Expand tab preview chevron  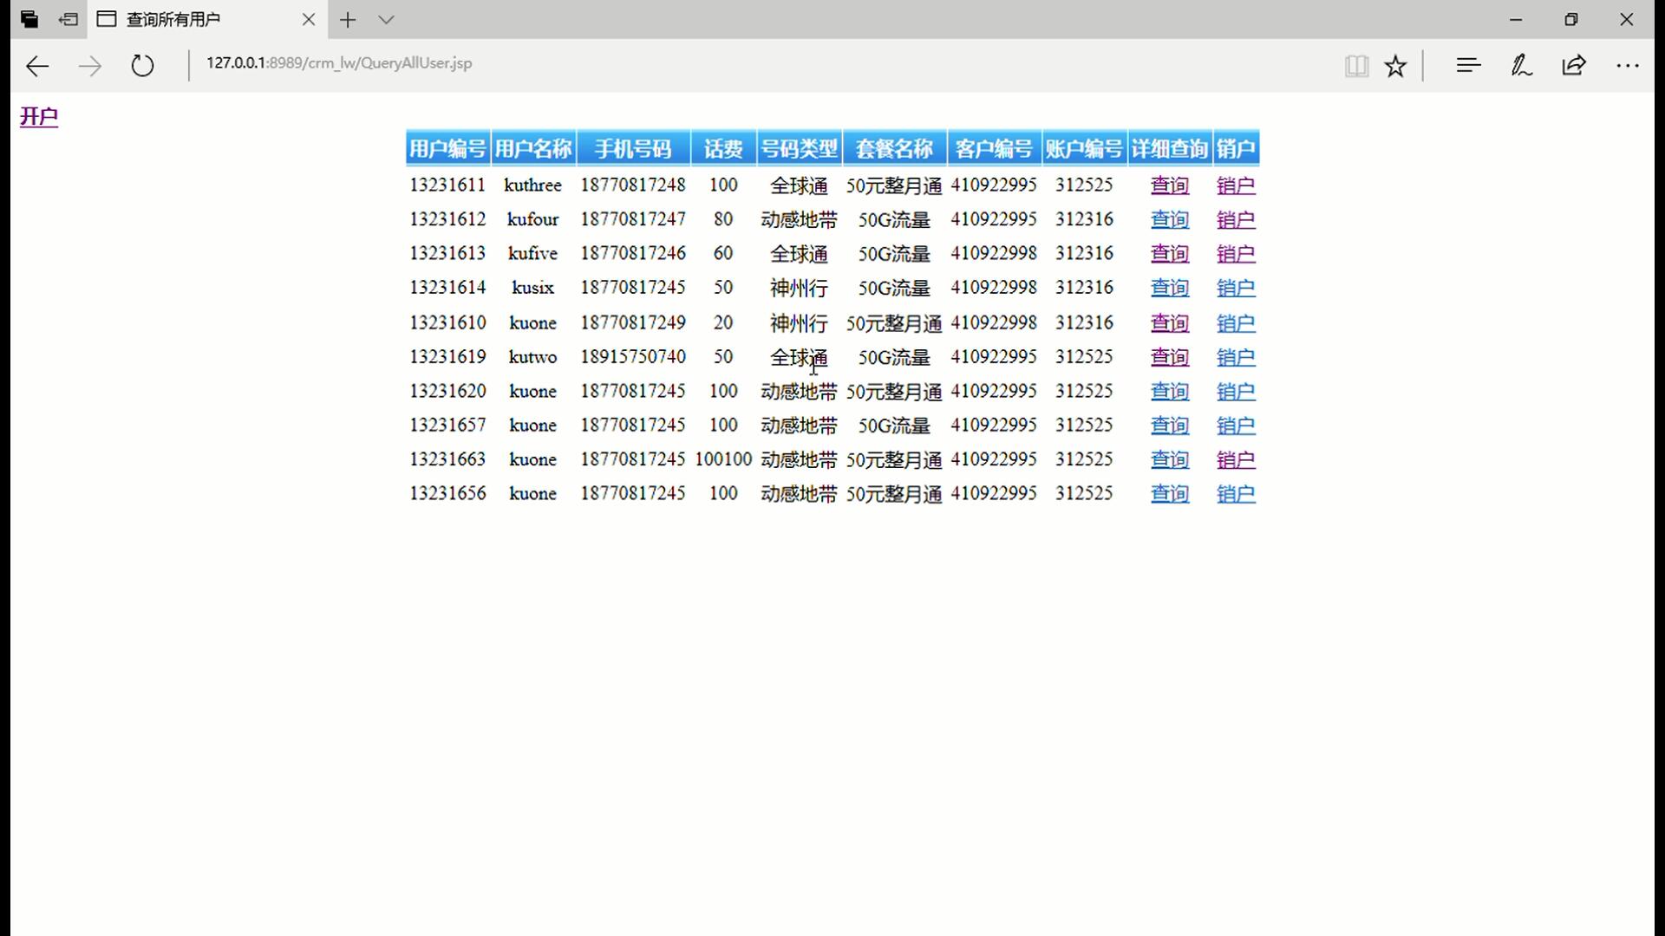coord(387,20)
